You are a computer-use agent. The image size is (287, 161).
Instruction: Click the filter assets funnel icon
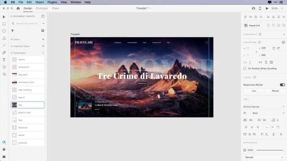13,31
